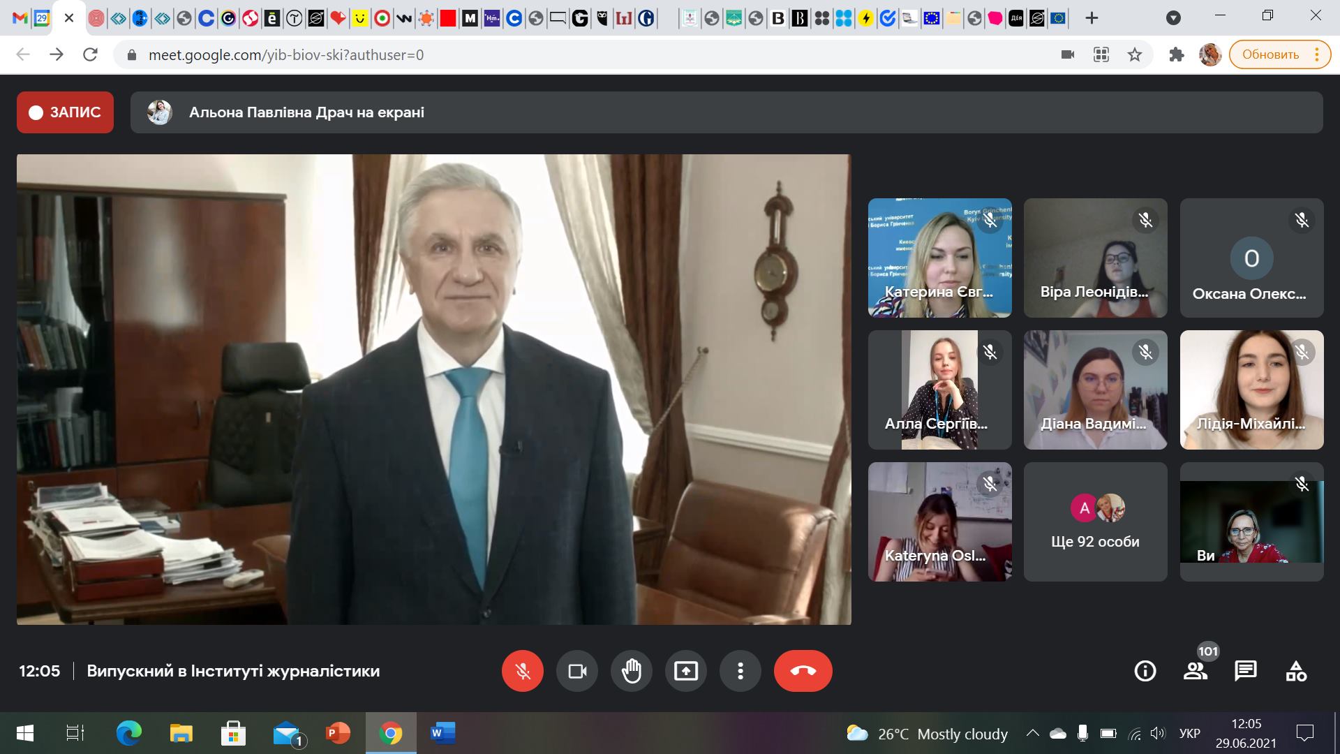Click the Ще 92 особи tile
Screen dimensions: 1340x754
pos(1095,522)
